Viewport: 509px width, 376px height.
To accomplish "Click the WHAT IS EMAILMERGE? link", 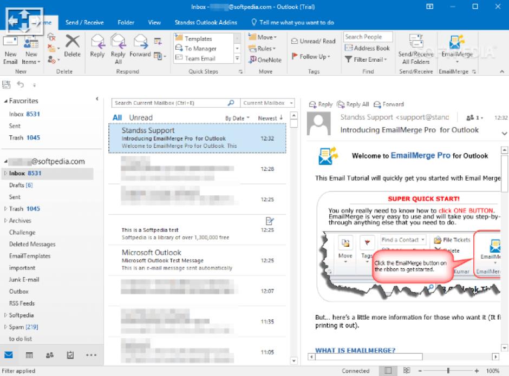I will [x=355, y=351].
